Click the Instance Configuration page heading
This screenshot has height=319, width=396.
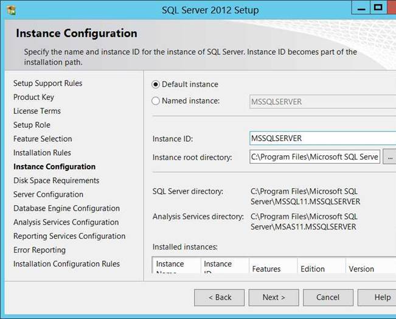(x=77, y=33)
